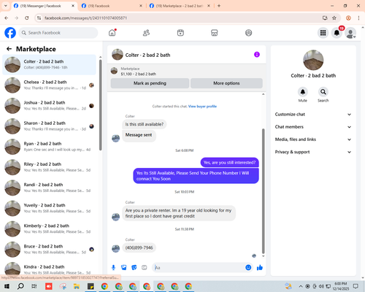Click Mark as pending button
This screenshot has width=365, height=292.
point(150,83)
